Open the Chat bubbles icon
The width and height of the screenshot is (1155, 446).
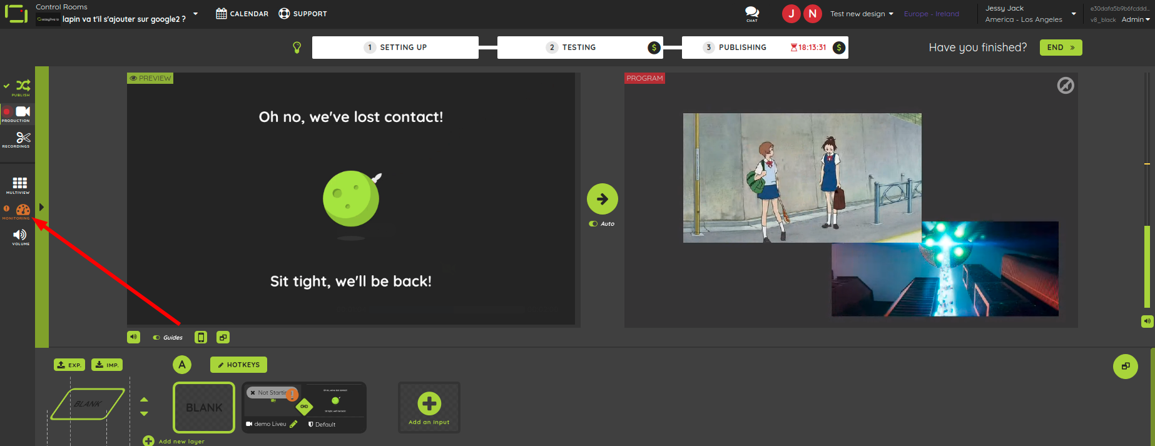752,13
